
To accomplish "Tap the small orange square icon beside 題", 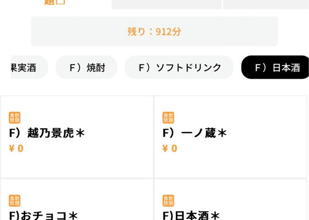I will [x=61, y=2].
